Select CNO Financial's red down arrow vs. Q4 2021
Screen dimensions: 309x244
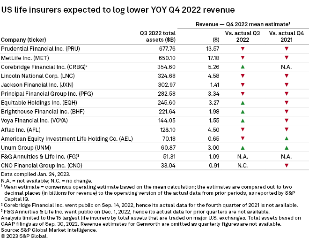click(287, 165)
